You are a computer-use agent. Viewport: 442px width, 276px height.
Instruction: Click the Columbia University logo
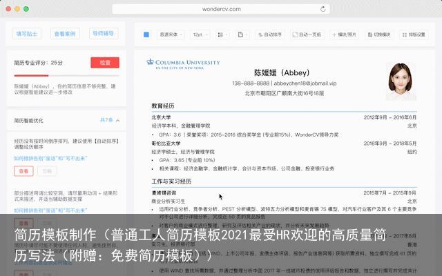pyautogui.click(x=183, y=64)
